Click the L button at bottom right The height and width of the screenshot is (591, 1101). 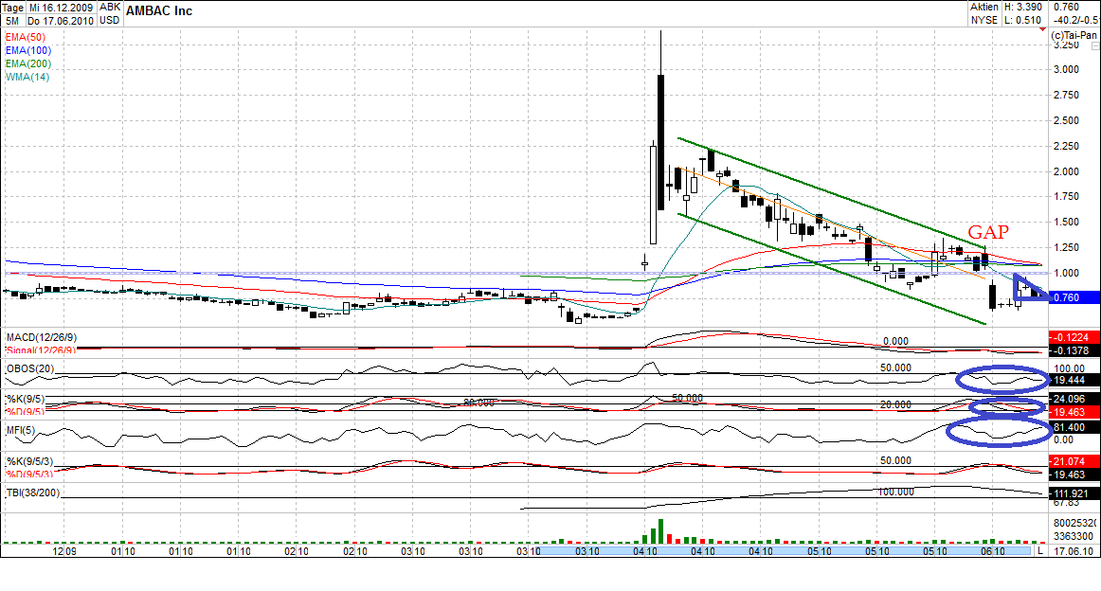tap(1040, 551)
